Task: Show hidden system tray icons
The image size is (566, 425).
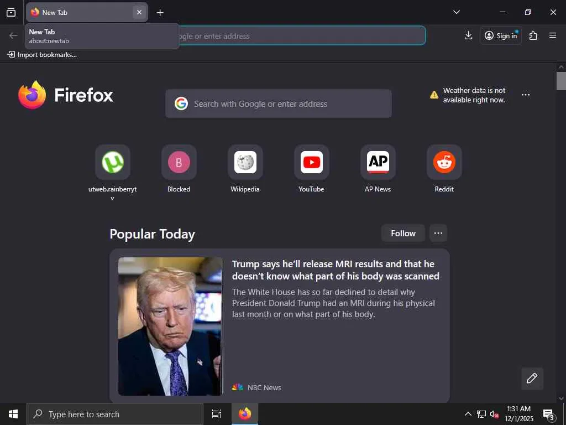Action: click(x=468, y=414)
